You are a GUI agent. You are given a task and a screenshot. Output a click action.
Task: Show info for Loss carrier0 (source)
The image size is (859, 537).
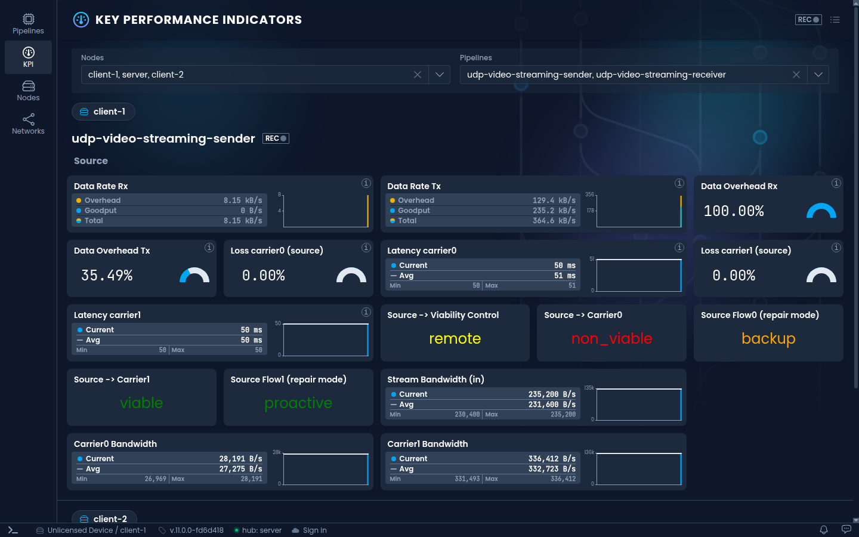tap(366, 248)
